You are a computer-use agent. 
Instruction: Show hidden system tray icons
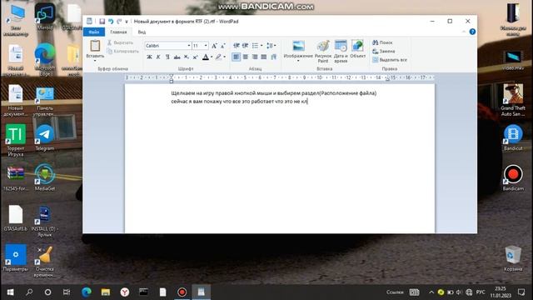tap(431, 292)
